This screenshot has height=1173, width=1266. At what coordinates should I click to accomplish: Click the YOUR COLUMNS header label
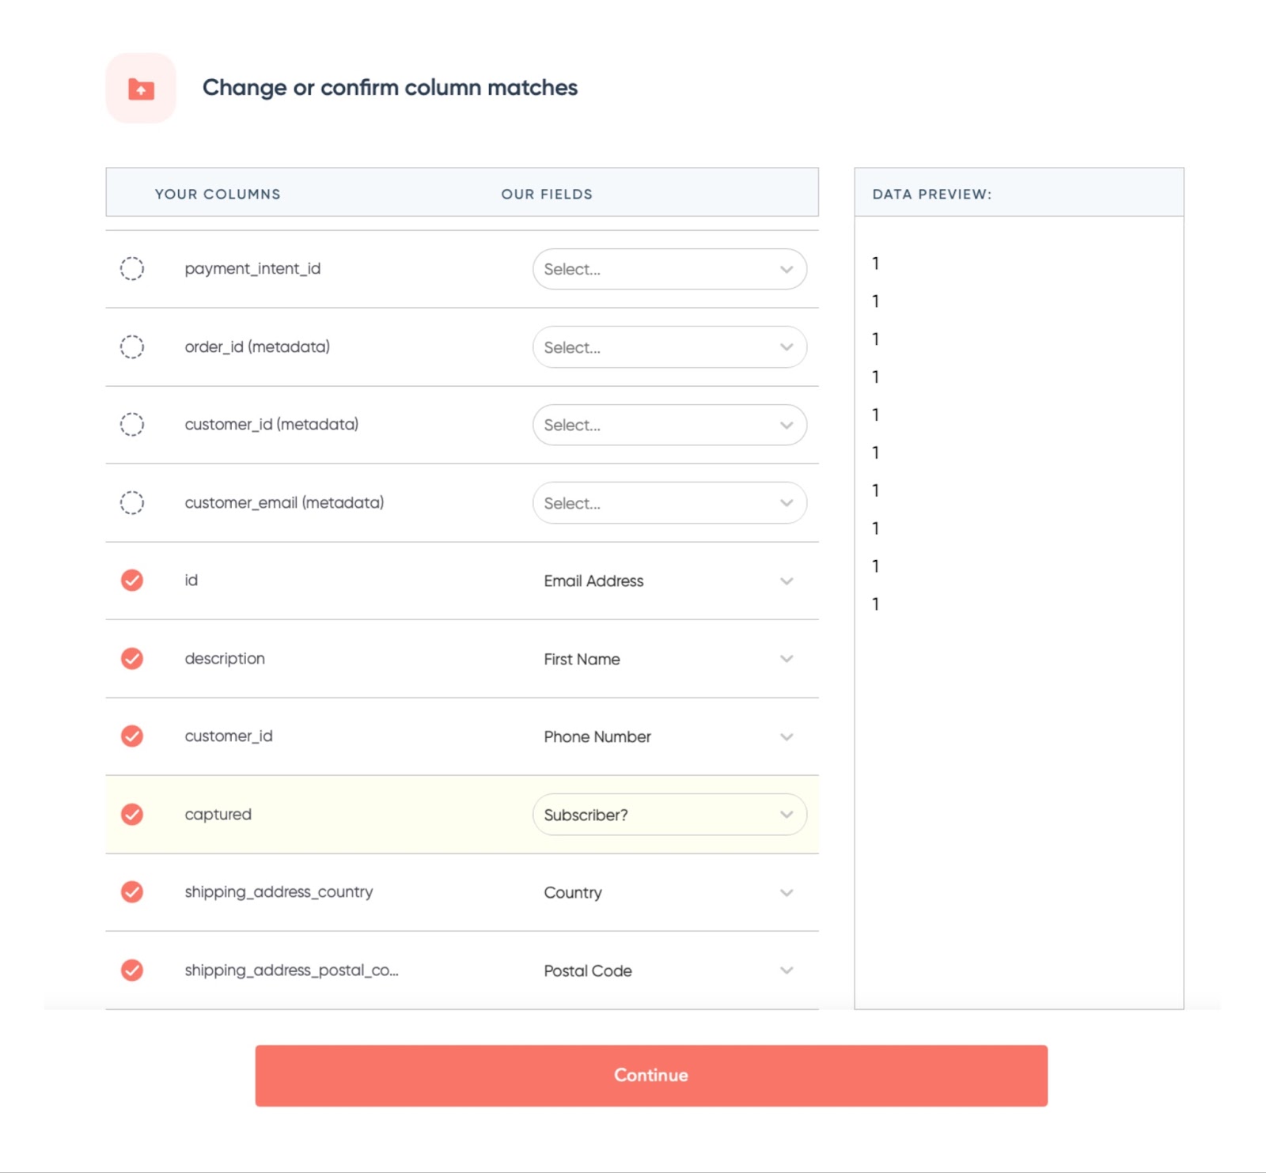coord(218,194)
